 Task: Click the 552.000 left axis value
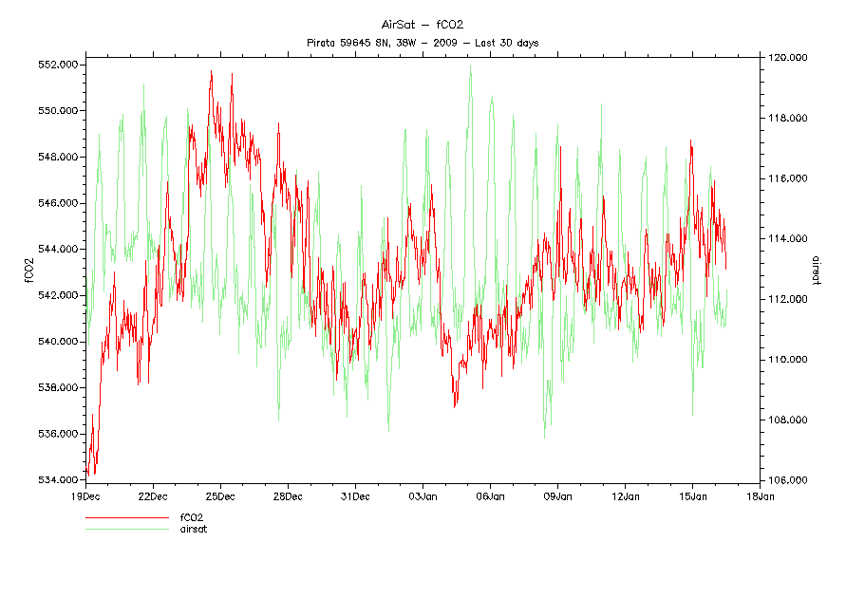point(57,65)
